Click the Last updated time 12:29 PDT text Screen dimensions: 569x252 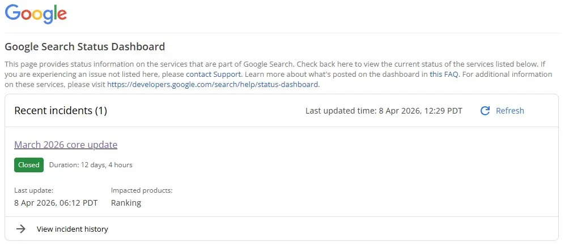[384, 111]
